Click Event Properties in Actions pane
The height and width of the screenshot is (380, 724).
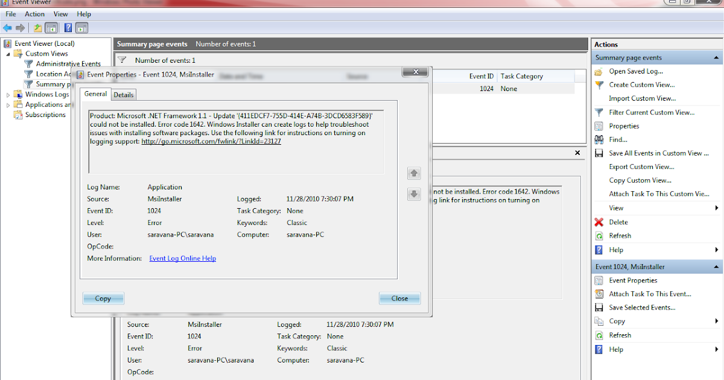[x=633, y=280]
